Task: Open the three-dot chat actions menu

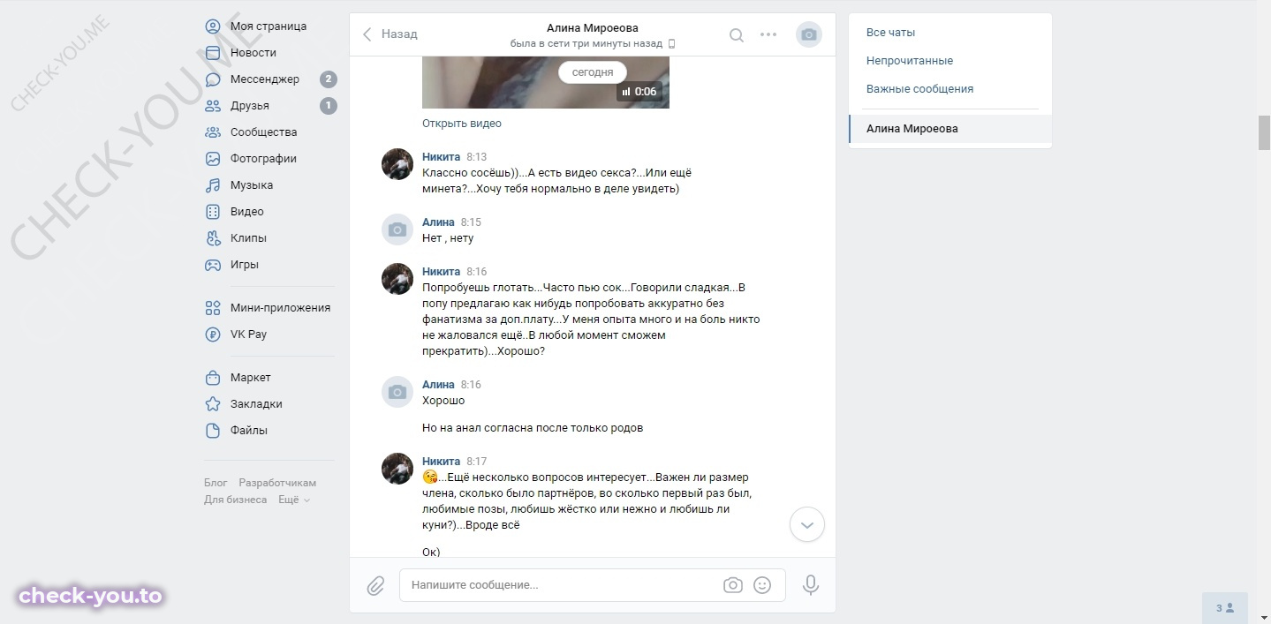Action: click(768, 35)
